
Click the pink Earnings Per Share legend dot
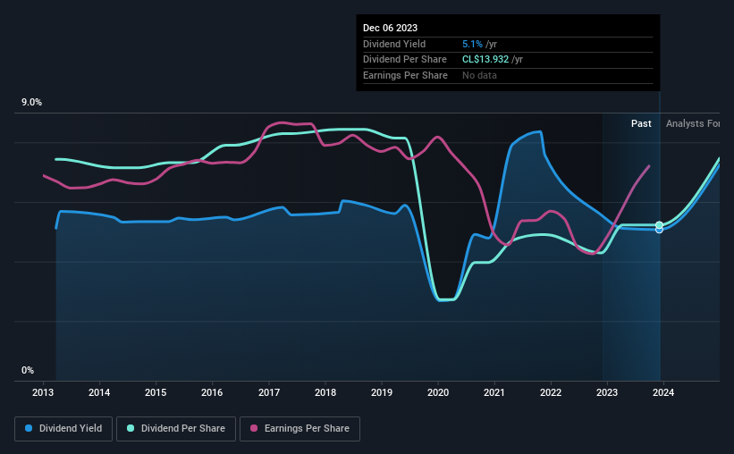(254, 428)
